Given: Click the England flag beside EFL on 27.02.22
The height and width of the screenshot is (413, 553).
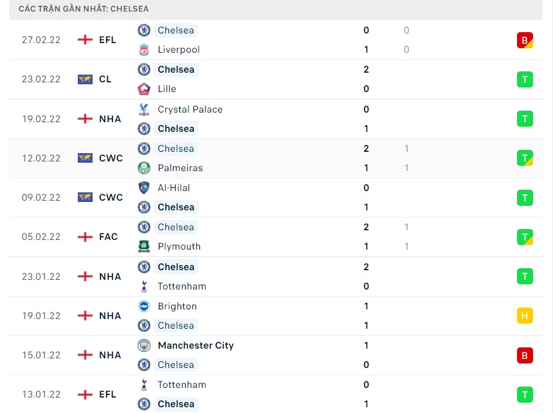Looking at the screenshot, I should tap(85, 40).
